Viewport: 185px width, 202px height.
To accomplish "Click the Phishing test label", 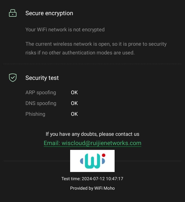I will pyautogui.click(x=35, y=114).
